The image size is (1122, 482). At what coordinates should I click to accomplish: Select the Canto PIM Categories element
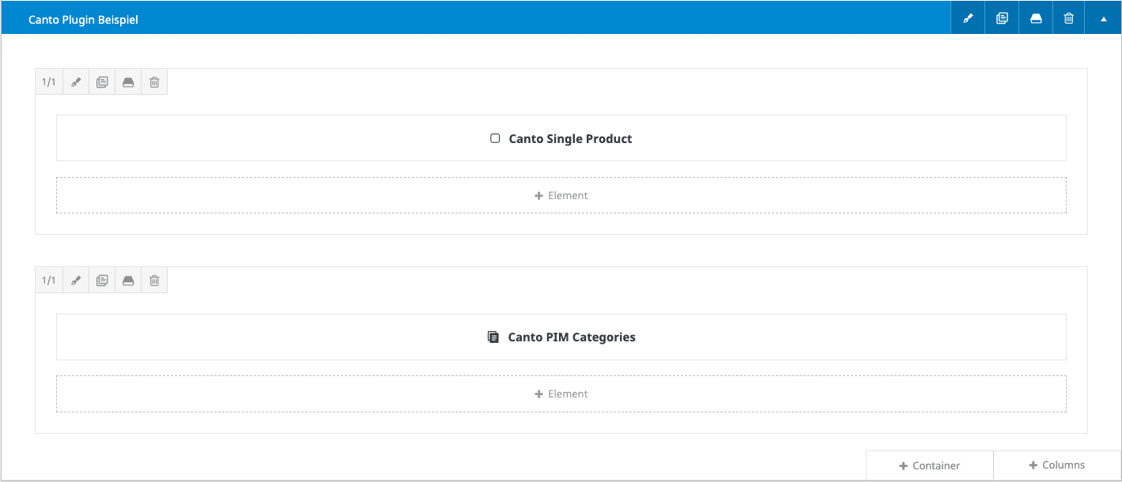(x=561, y=337)
